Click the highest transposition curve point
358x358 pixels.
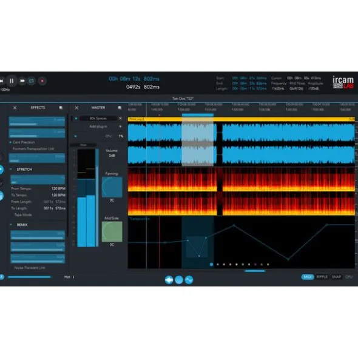click(x=326, y=225)
